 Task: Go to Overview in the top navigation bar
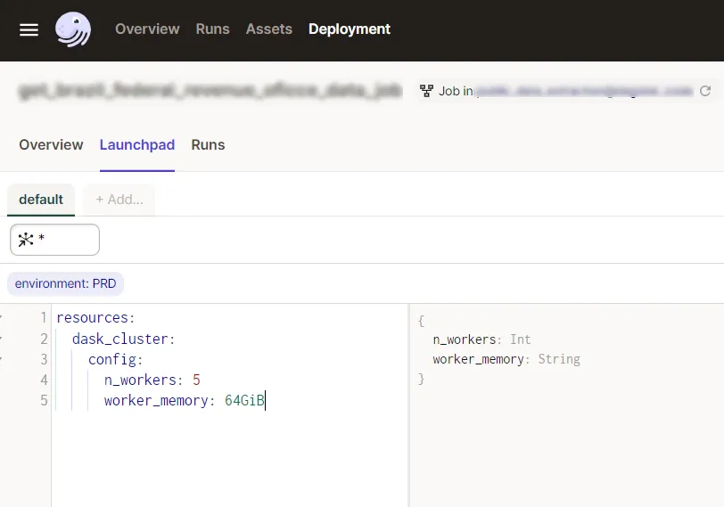point(147,29)
